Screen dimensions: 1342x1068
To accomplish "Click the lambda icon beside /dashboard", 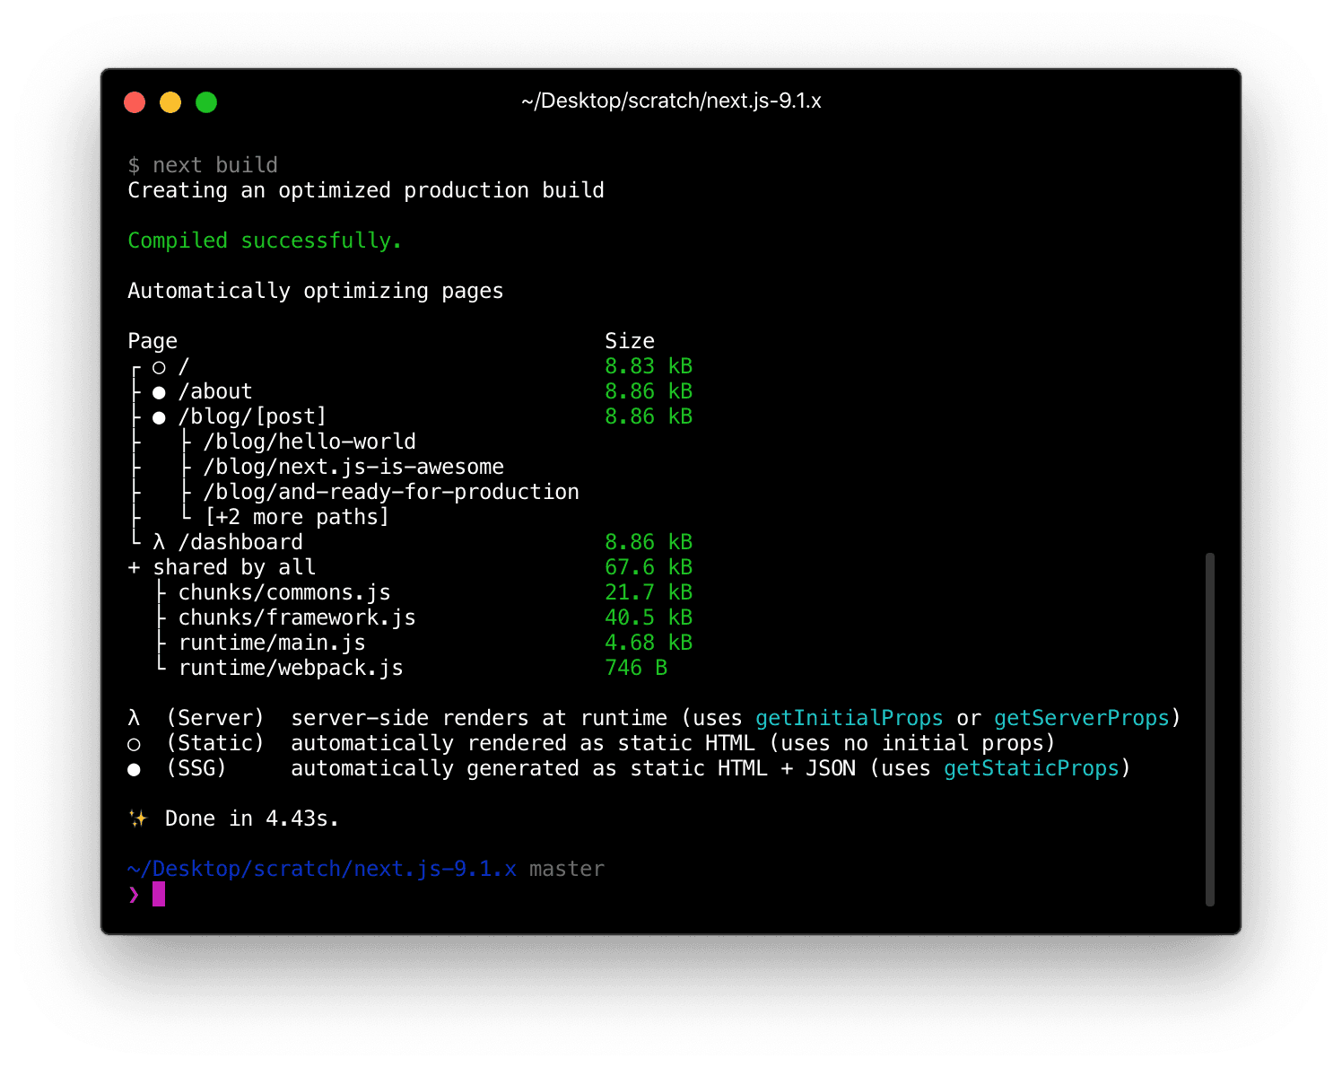I will tap(159, 542).
